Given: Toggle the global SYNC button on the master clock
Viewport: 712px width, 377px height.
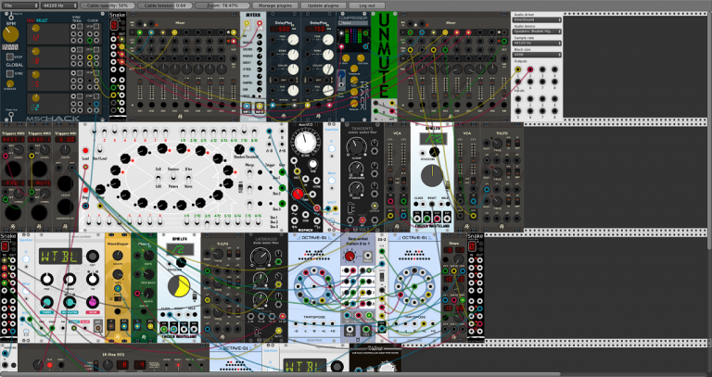Looking at the screenshot, I should (10, 73).
